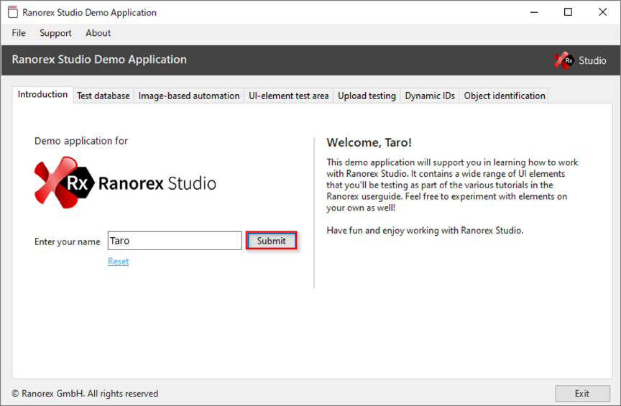Click the large Ranorex Studio logo image
Viewport: 621px width, 406px height.
125,183
